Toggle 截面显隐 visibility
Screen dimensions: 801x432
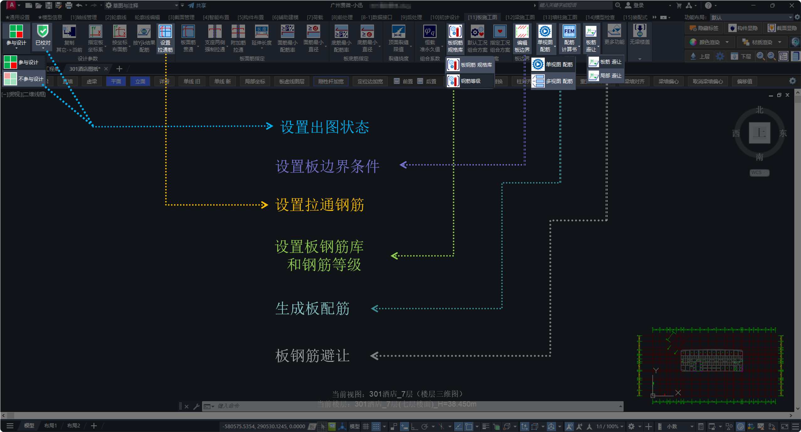point(782,28)
